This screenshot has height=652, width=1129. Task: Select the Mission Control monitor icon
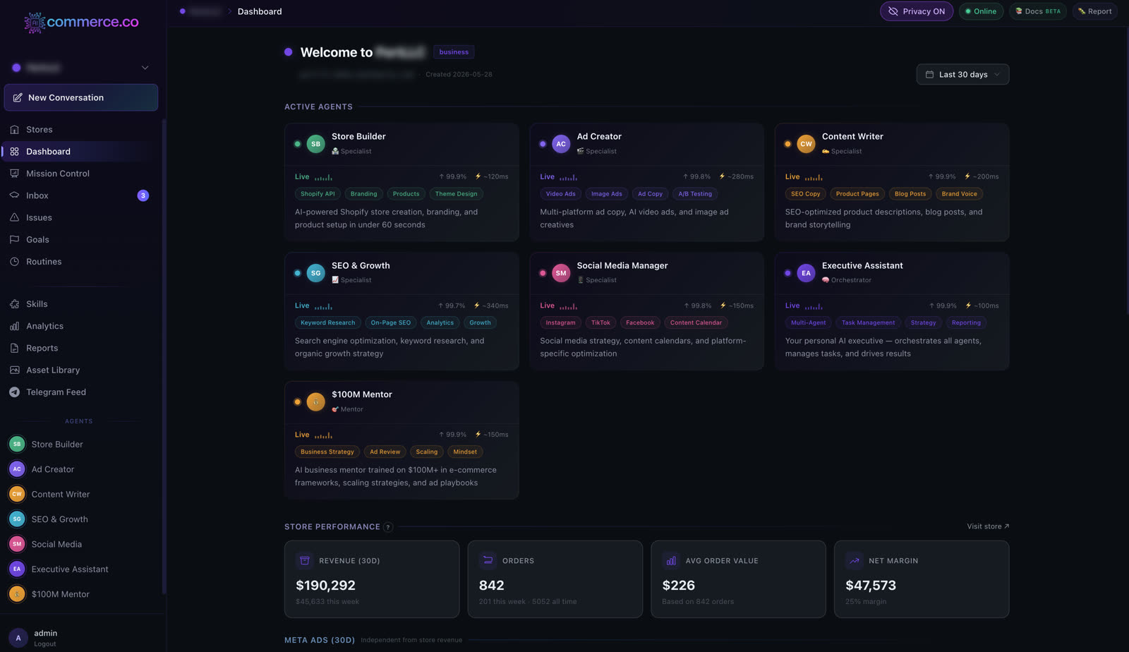coord(14,174)
